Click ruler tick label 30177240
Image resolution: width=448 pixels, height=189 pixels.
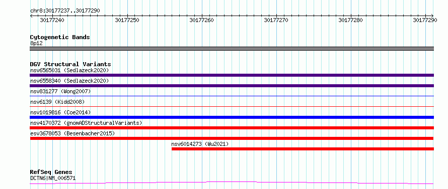click(x=52, y=20)
